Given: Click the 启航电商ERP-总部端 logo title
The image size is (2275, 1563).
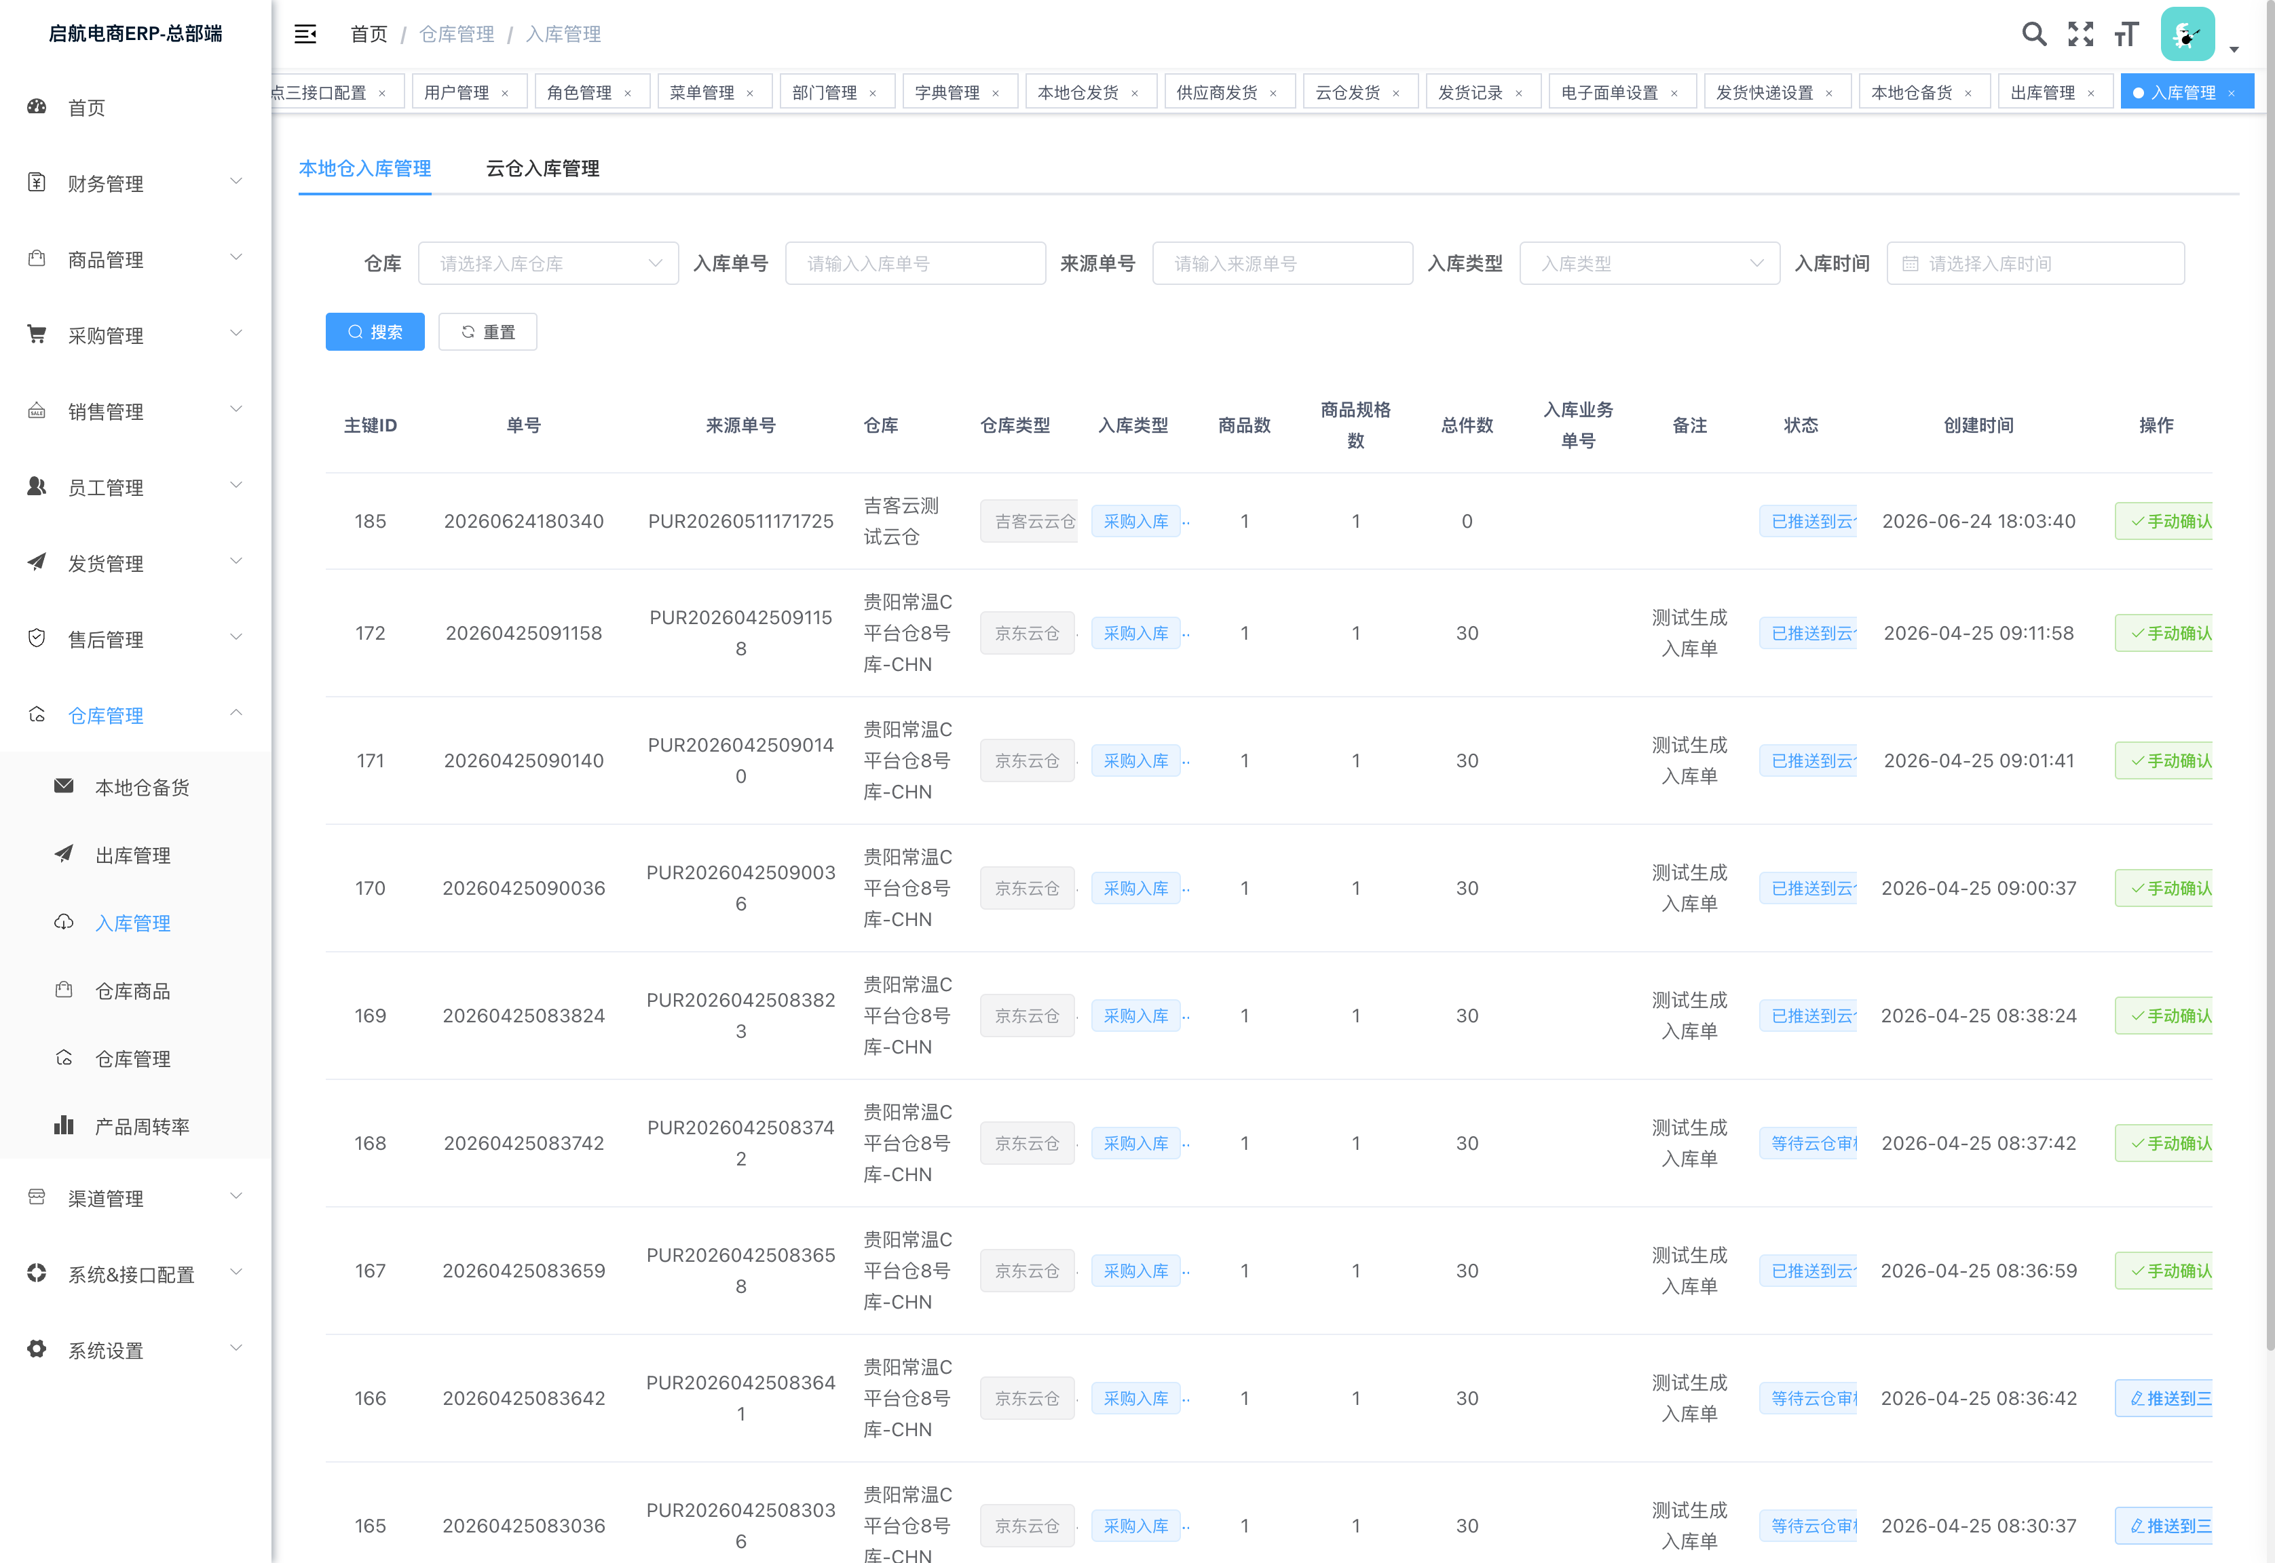Looking at the screenshot, I should point(135,33).
